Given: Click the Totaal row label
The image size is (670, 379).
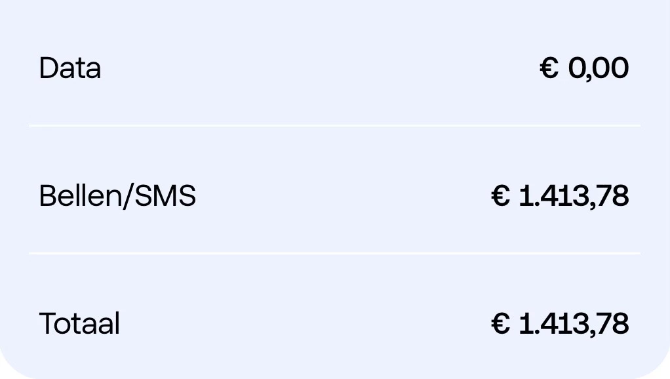Looking at the screenshot, I should [79, 324].
